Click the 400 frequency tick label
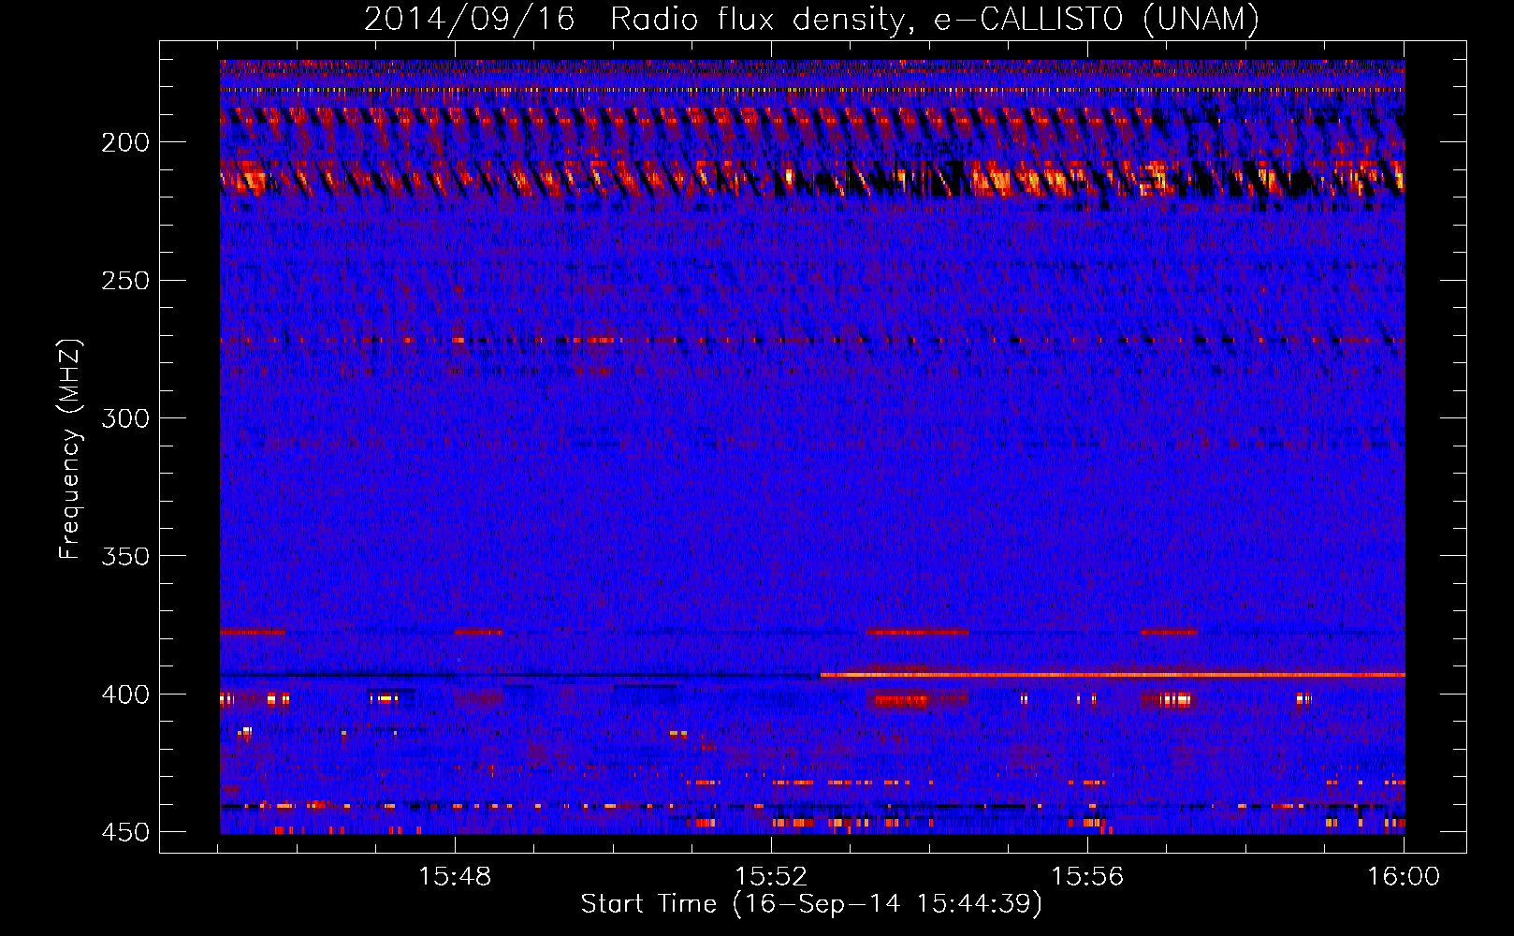This screenshot has height=936, width=1514. coord(125,695)
